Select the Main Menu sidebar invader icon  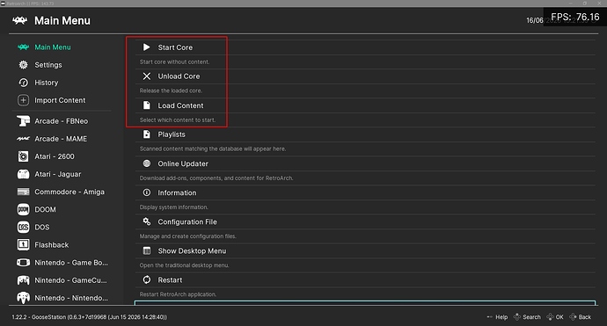[23, 47]
